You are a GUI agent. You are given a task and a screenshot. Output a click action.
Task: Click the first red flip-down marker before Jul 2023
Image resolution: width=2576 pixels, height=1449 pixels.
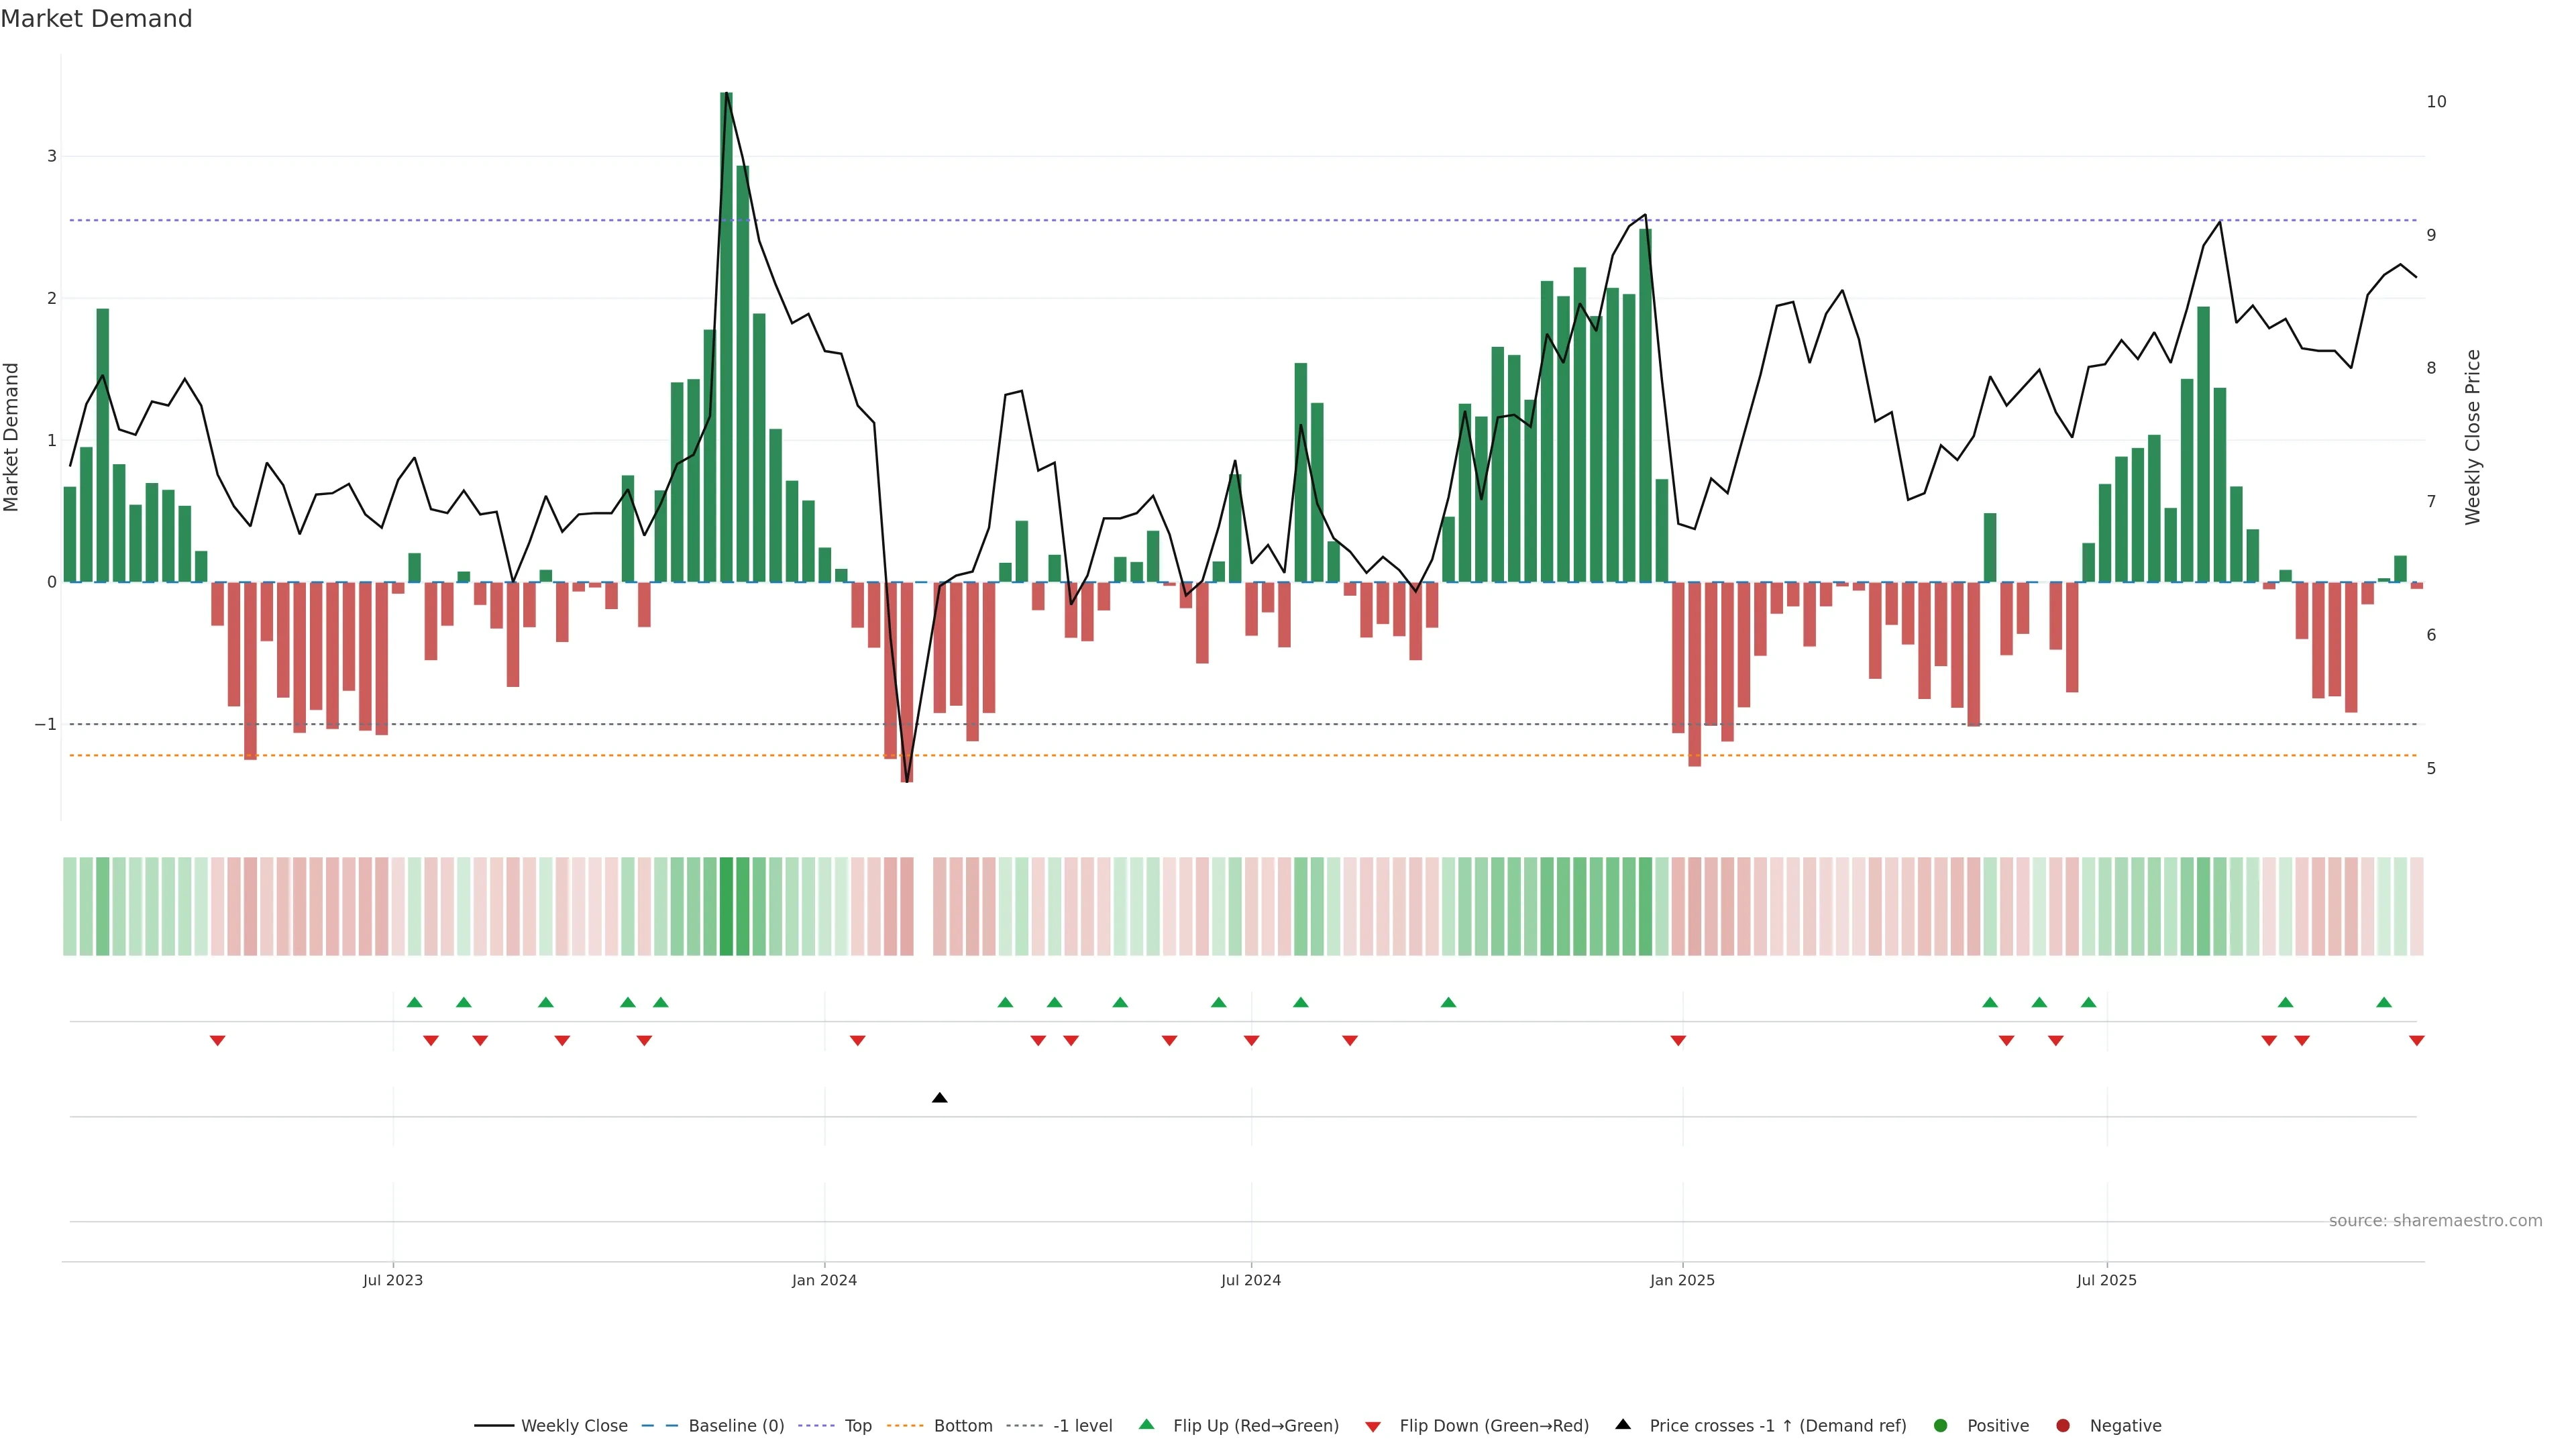click(217, 1041)
